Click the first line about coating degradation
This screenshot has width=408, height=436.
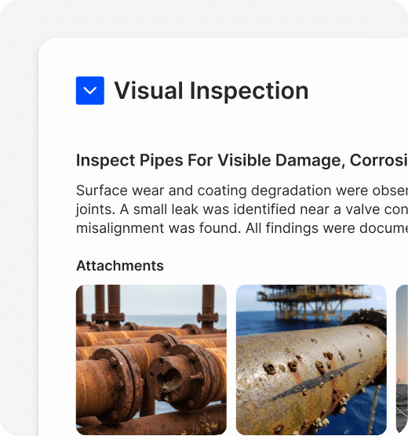(242, 191)
